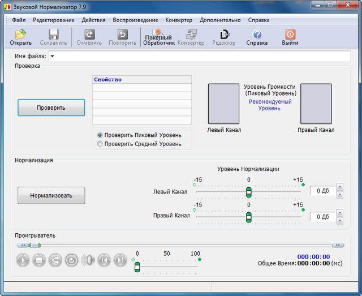
Task: Decrease Правый Канал dB with down arrow
Action: 339,220
